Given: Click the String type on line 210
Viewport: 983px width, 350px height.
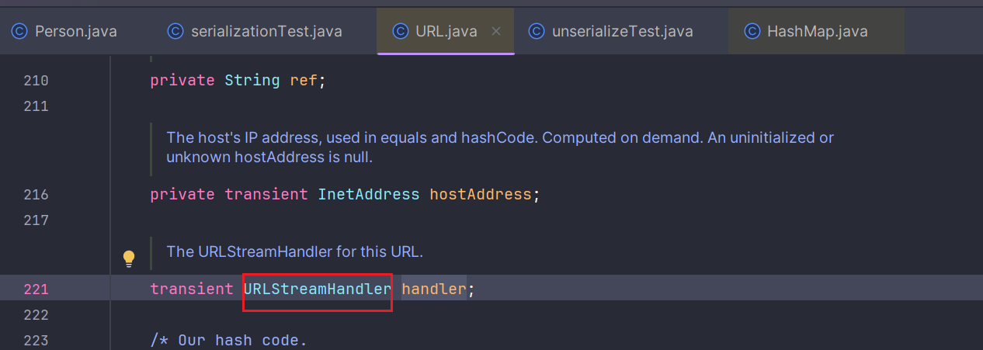Looking at the screenshot, I should pyautogui.click(x=252, y=80).
